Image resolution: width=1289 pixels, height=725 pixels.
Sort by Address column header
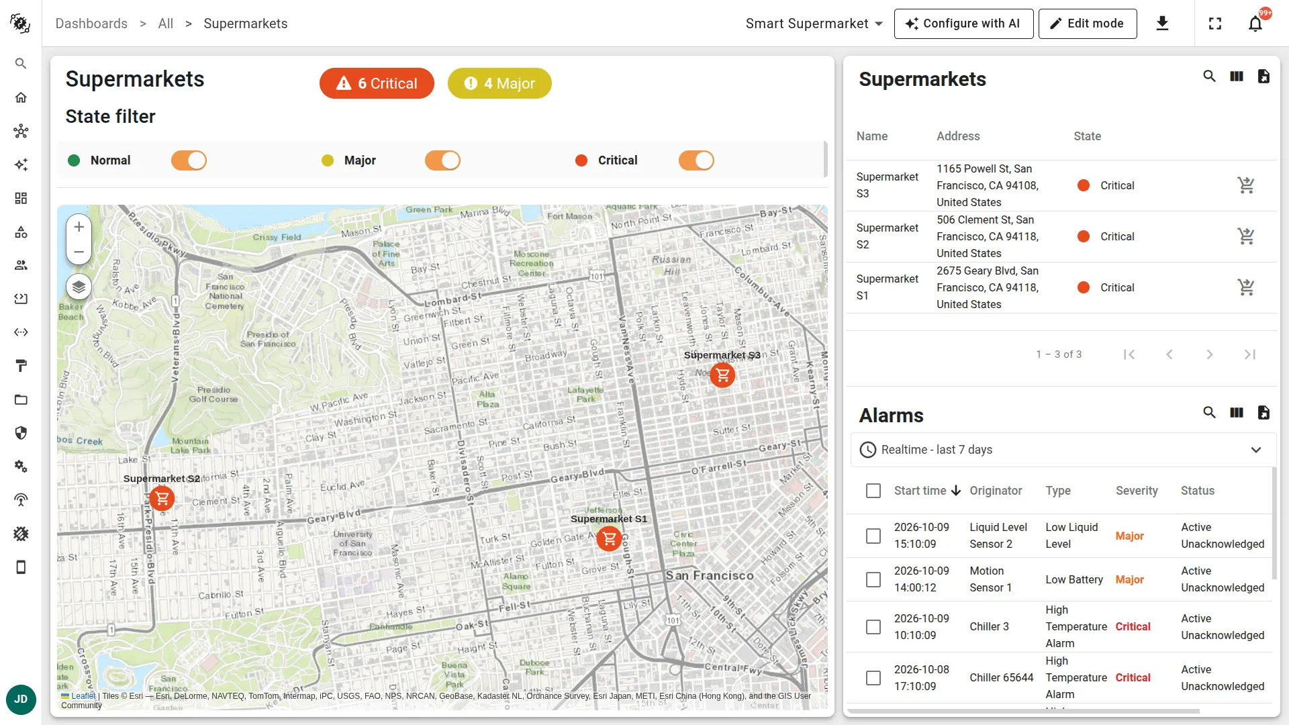coord(958,136)
